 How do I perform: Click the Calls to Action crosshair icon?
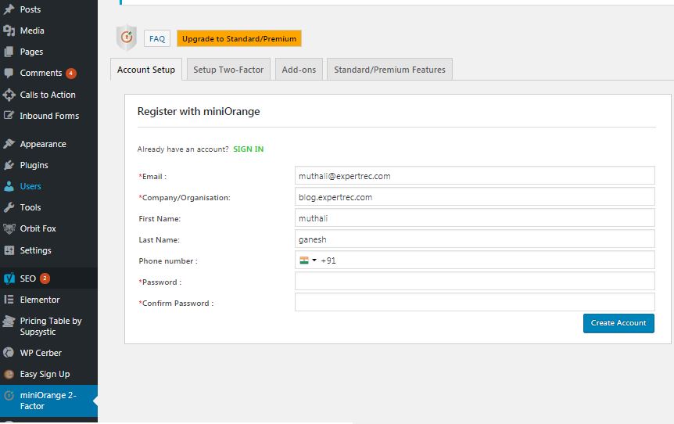coord(9,95)
